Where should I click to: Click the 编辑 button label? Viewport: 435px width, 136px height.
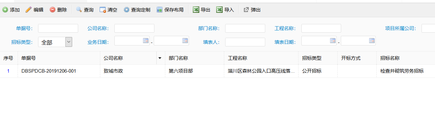coord(38,10)
